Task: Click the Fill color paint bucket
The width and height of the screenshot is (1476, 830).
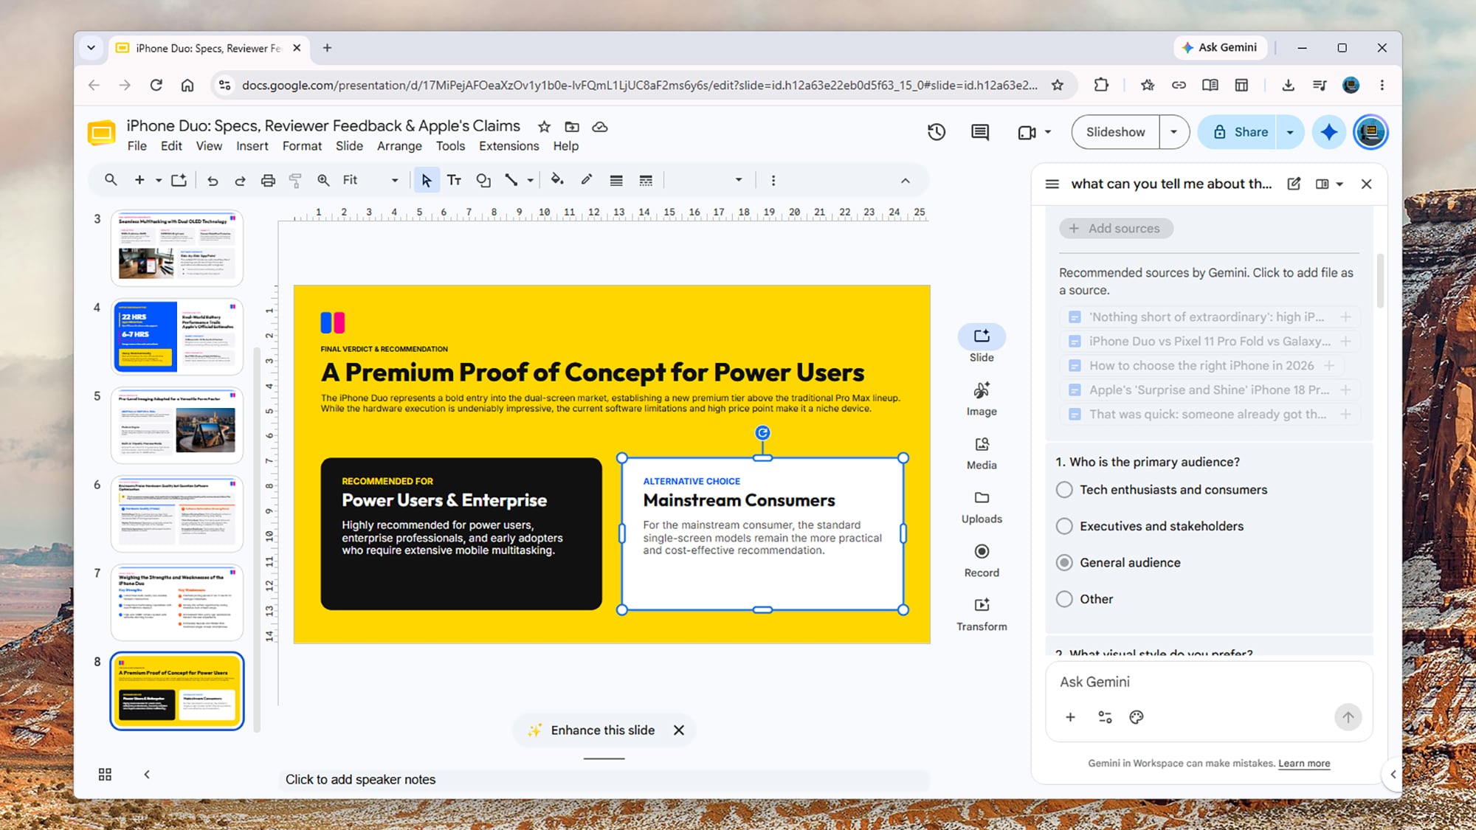Action: coord(557,180)
